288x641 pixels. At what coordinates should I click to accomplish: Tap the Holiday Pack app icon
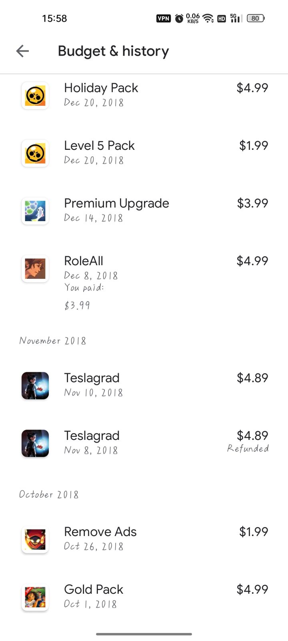[35, 96]
